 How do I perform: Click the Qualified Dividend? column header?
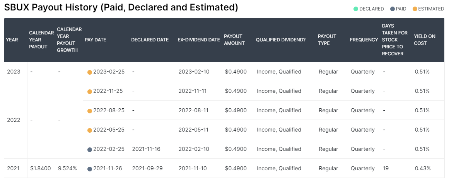pyautogui.click(x=280, y=40)
